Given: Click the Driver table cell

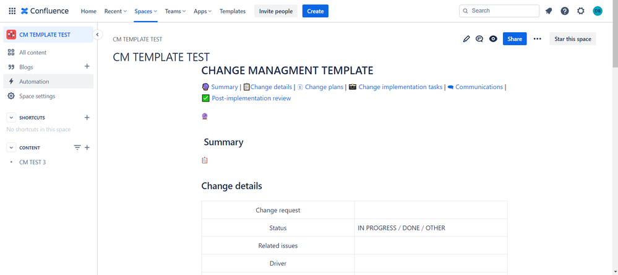Looking at the screenshot, I should click(x=278, y=263).
